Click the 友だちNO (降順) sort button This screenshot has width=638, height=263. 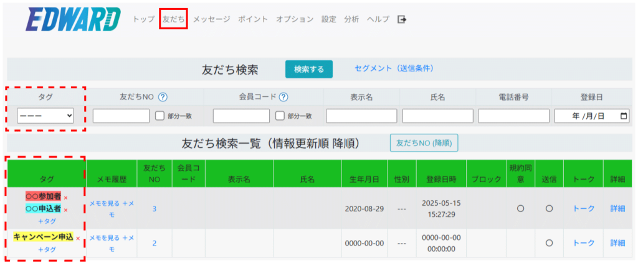424,143
